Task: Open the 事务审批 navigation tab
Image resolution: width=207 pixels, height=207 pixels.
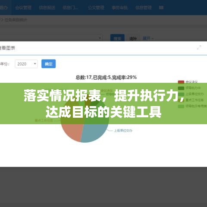Action: [x=120, y=7]
